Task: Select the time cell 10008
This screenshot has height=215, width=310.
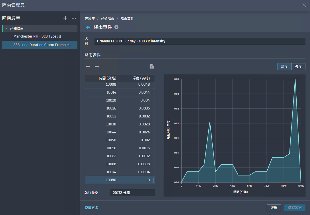Action: (x=102, y=84)
